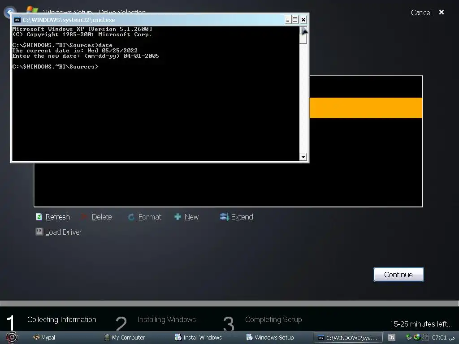Click the Delete partition red X icon

pos(84,217)
